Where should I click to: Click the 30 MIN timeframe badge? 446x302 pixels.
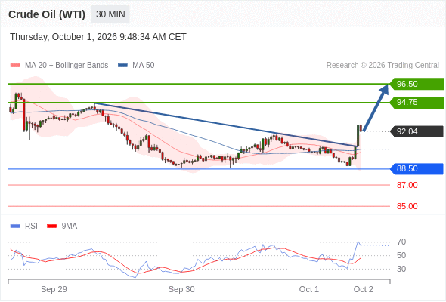pos(110,14)
